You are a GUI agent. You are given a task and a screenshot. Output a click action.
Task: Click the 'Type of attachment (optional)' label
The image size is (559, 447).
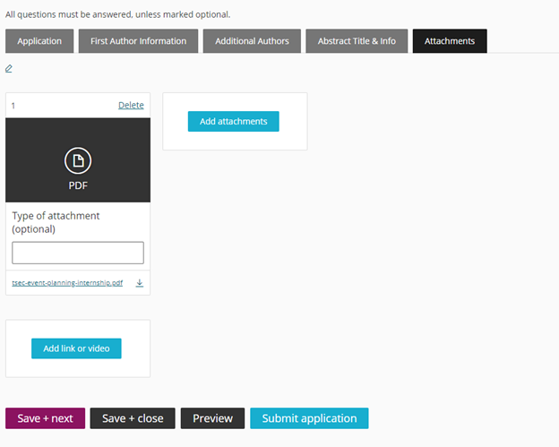pyautogui.click(x=56, y=222)
